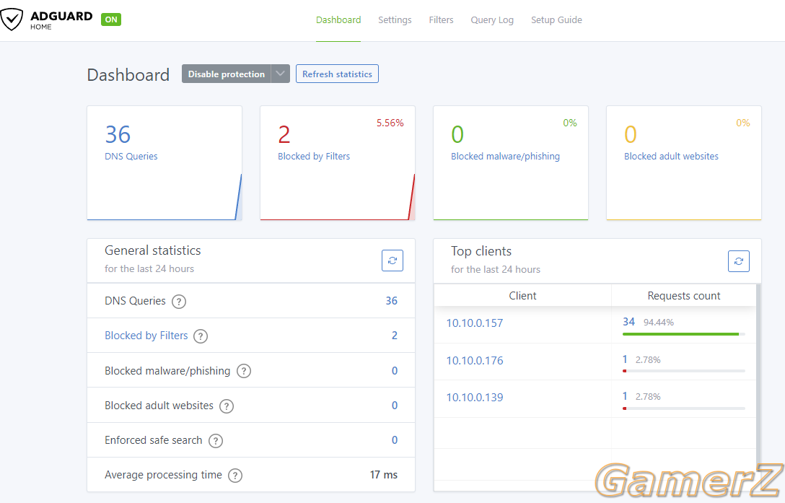The width and height of the screenshot is (785, 503).
Task: Click the request count 34 for 10.10.0.157
Action: [x=629, y=322]
